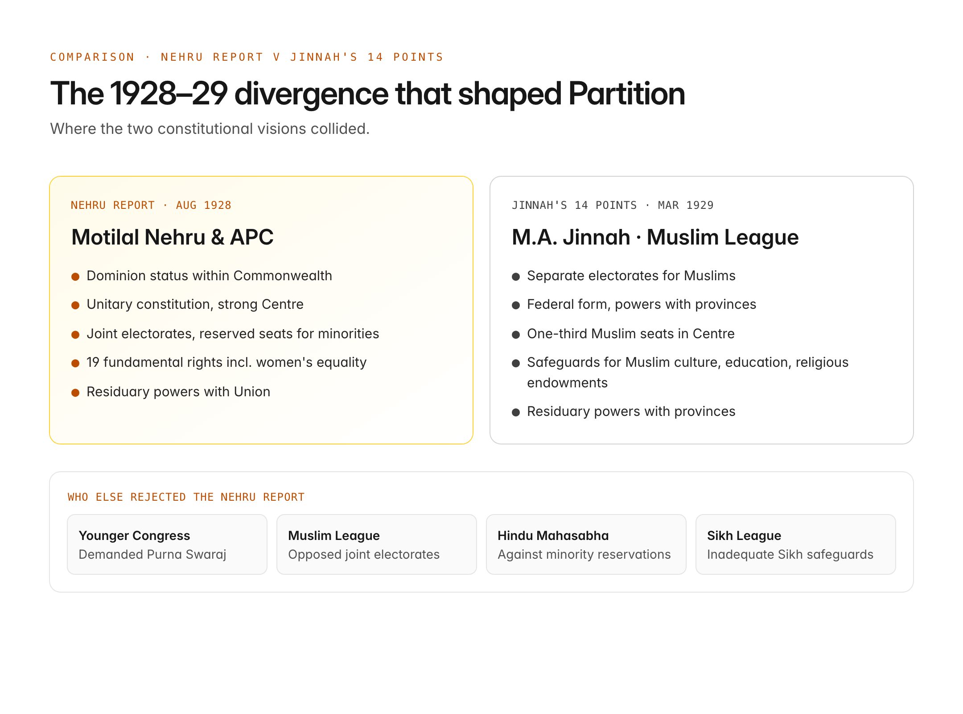Select the 'NEHRU REPORT · AUG 1928' label
Screen dimensions: 963x714
click(x=151, y=205)
